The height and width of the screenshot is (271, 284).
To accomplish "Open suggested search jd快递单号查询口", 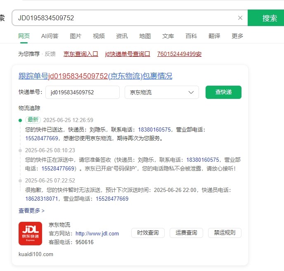I will click(x=128, y=54).
